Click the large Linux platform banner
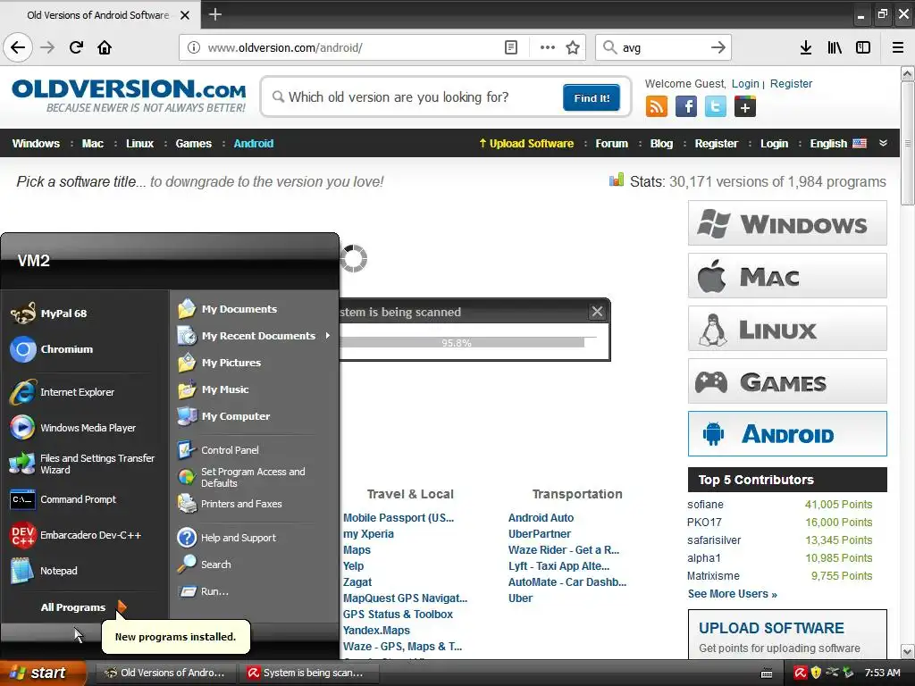Screen dimensions: 915x686 (787, 329)
